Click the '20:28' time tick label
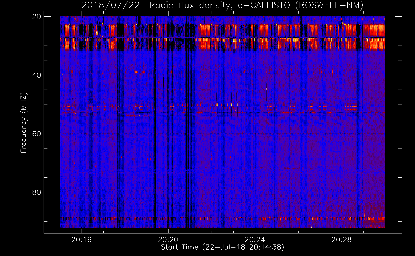This screenshot has height=256, width=415. tap(342, 240)
